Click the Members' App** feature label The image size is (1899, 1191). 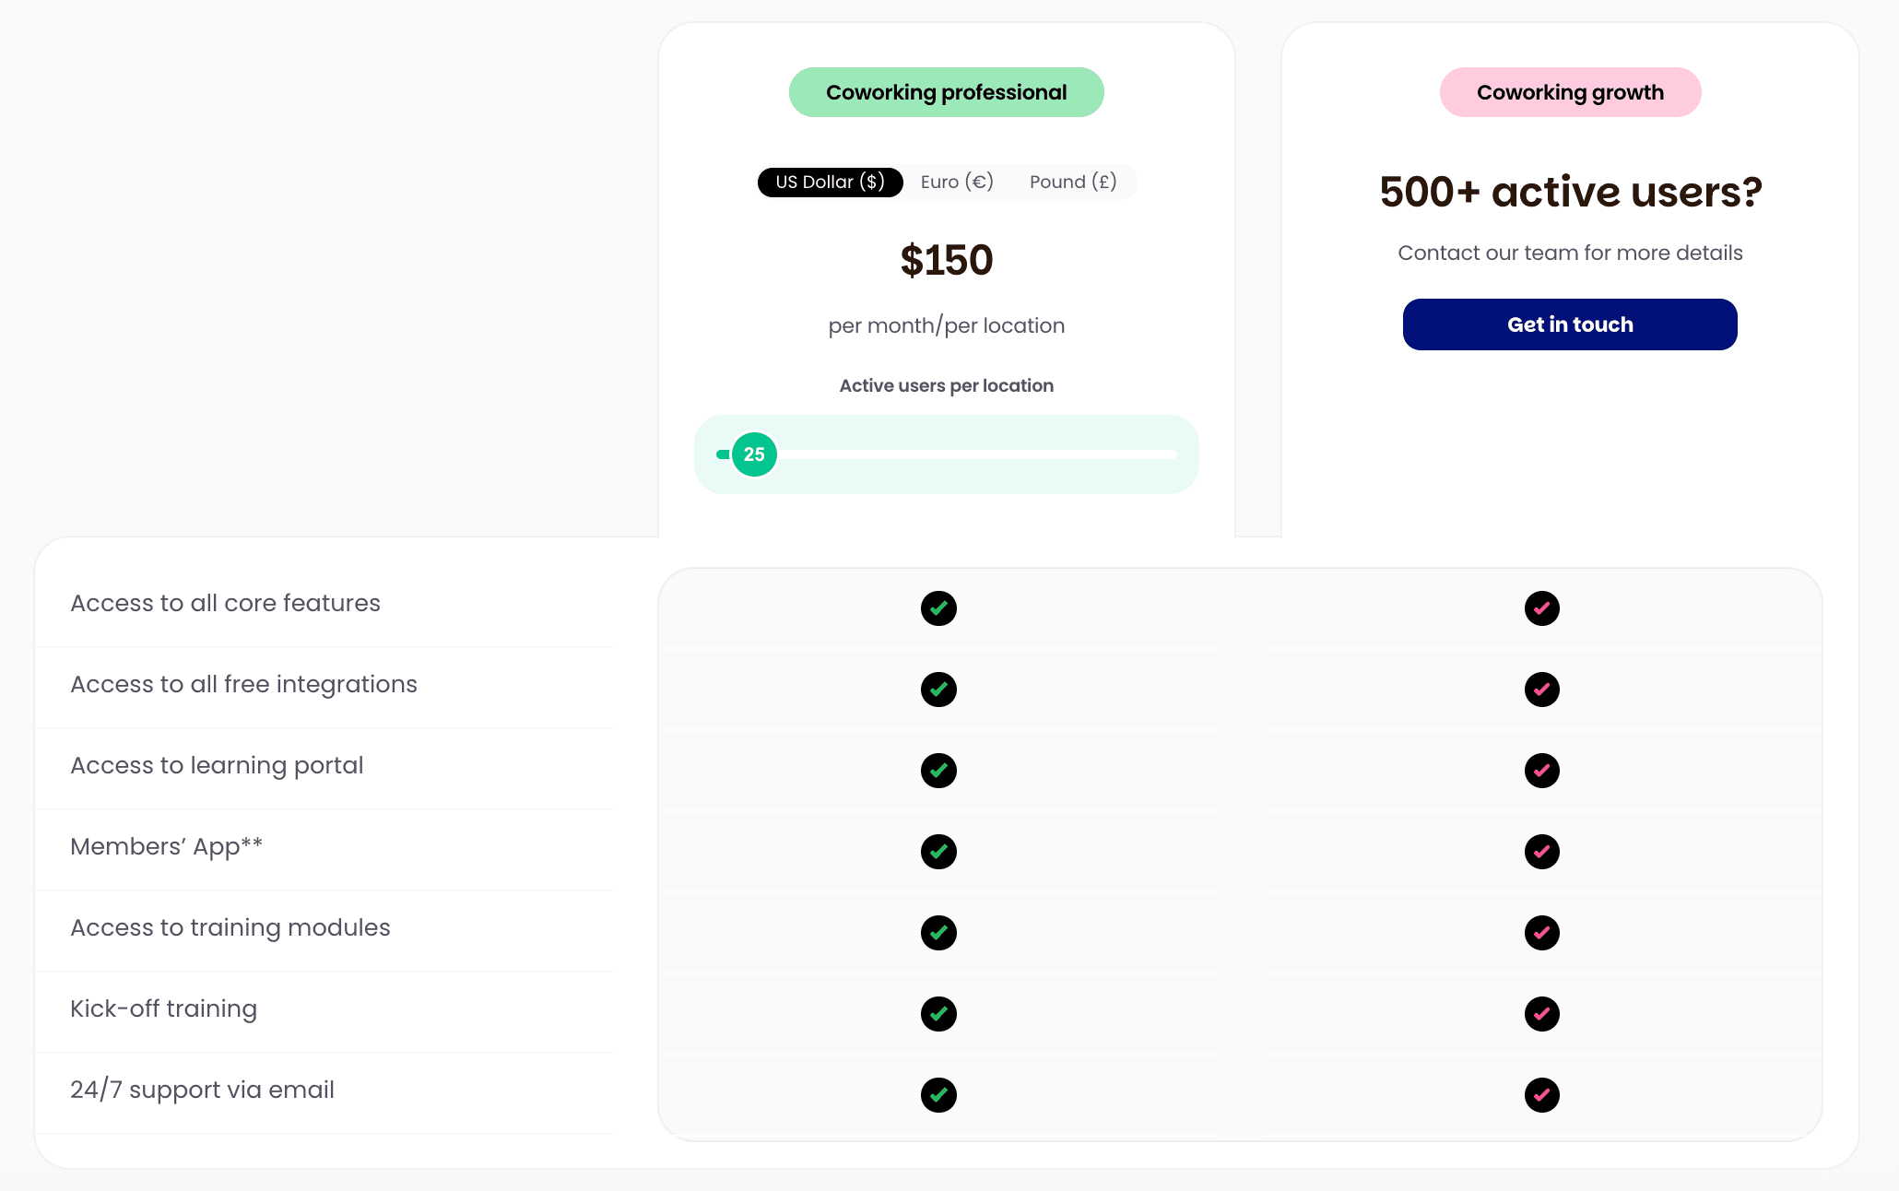(167, 846)
